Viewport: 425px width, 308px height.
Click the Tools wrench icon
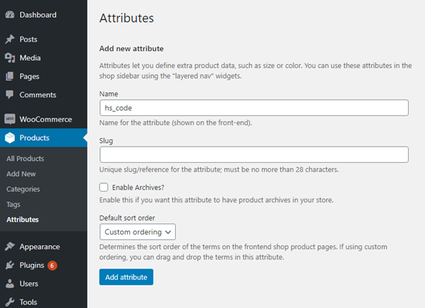pyautogui.click(x=9, y=302)
